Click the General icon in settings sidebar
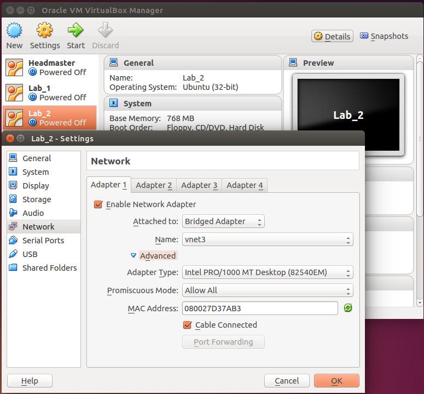The width and height of the screenshot is (424, 394). (x=13, y=158)
